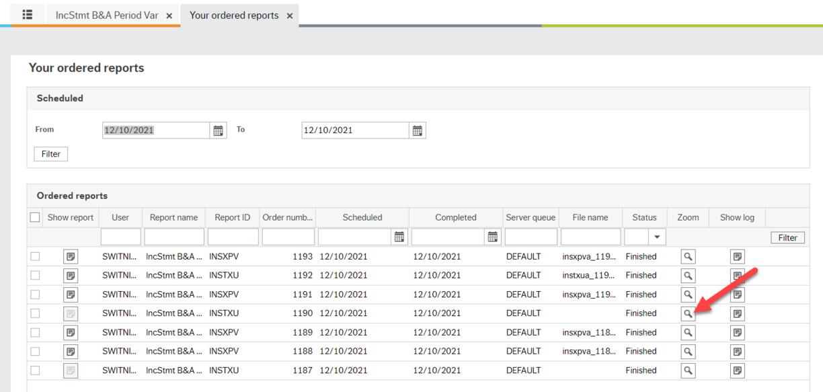Select the header checkbox to mark all reports
Screen dimensions: 823x392
[35, 217]
